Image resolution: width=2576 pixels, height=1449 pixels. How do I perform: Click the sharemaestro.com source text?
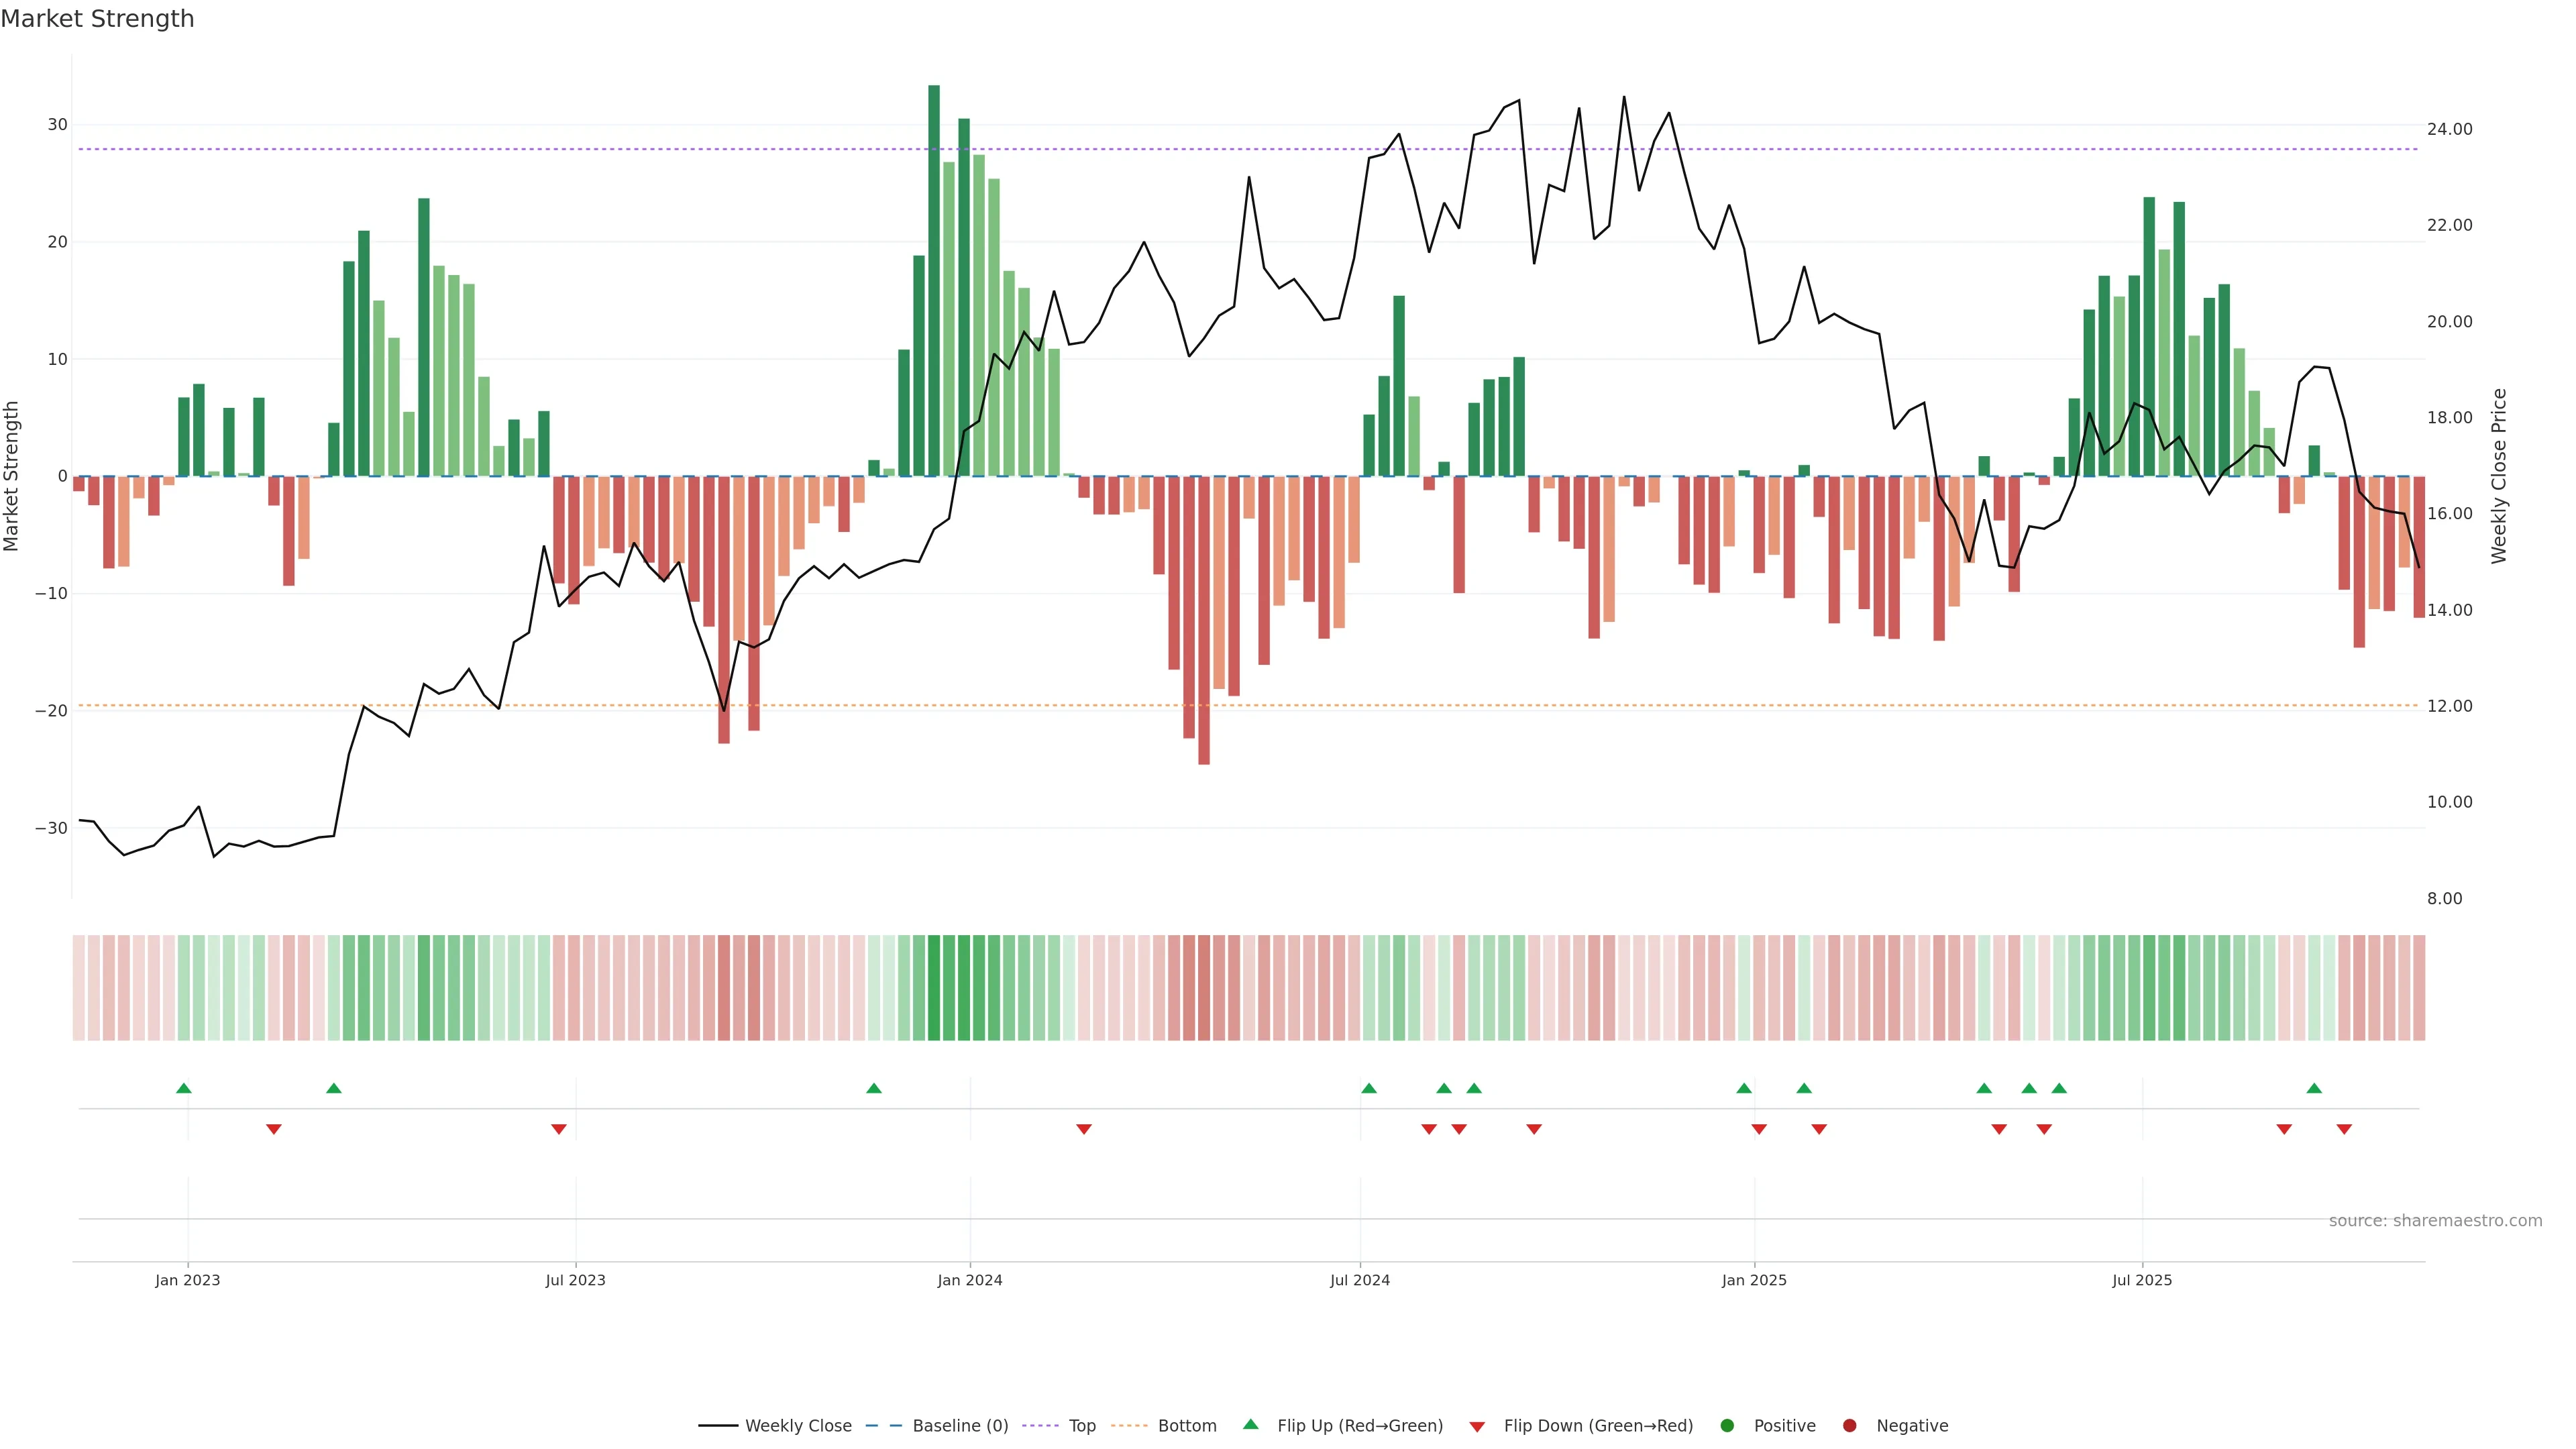coord(2435,1221)
